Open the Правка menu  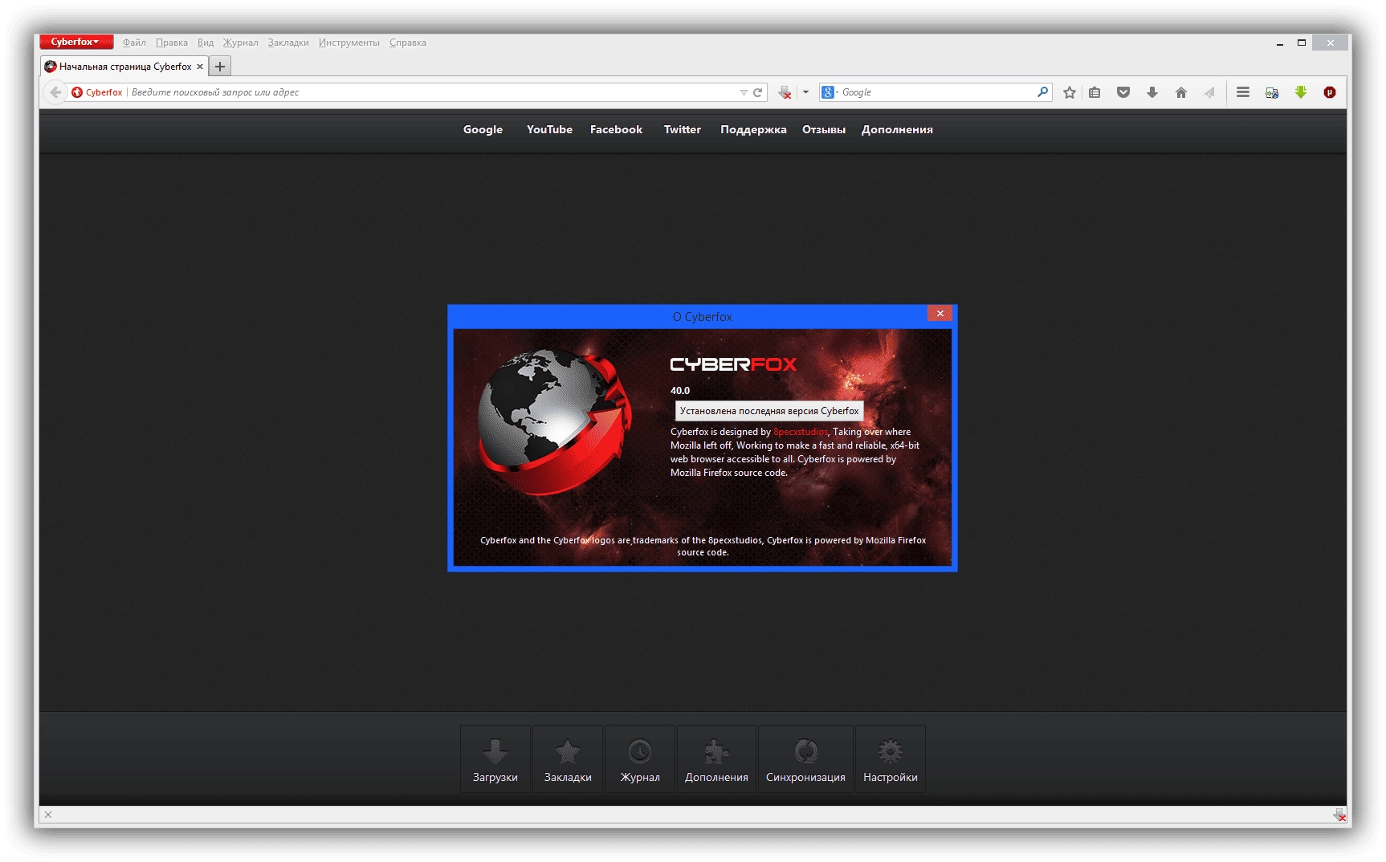[171, 43]
